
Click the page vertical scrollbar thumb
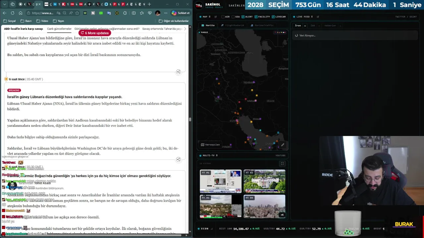[x=190, y=120]
